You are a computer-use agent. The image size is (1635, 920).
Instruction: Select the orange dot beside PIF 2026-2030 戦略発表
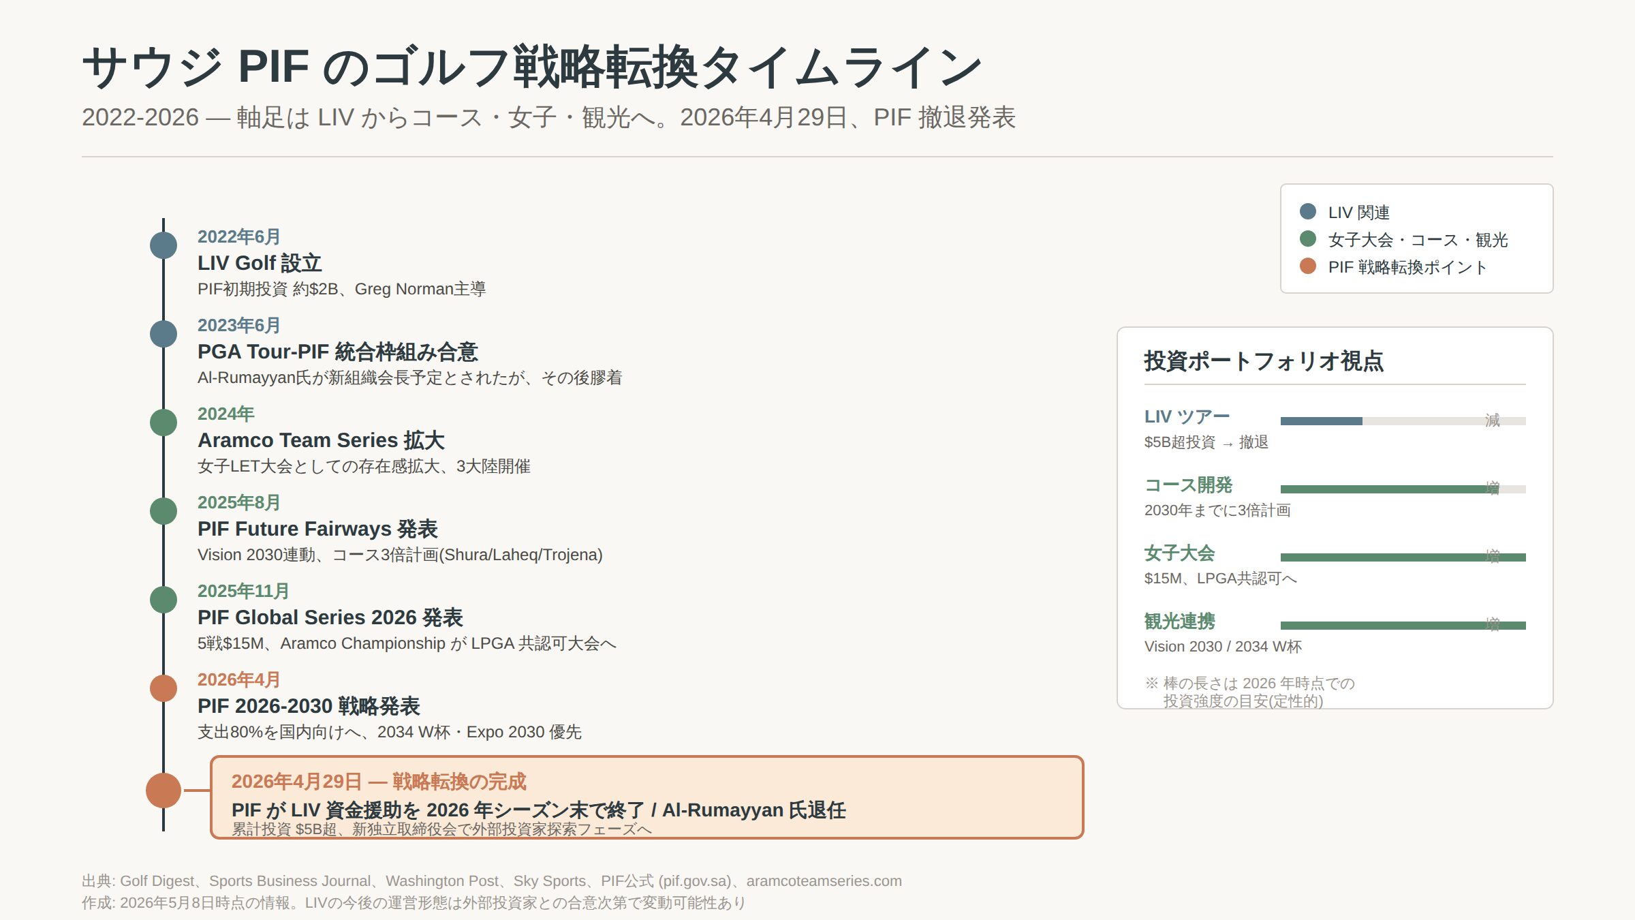[x=163, y=688]
